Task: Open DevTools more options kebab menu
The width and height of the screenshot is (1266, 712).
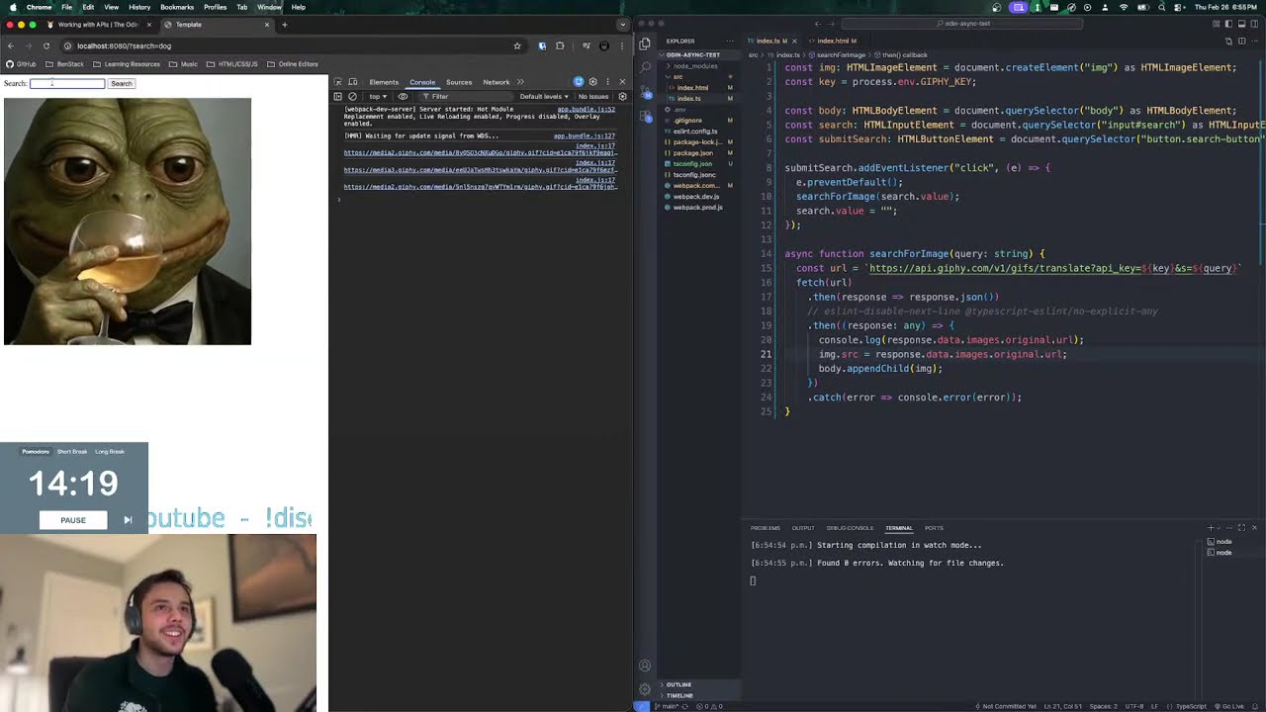Action: (x=606, y=82)
